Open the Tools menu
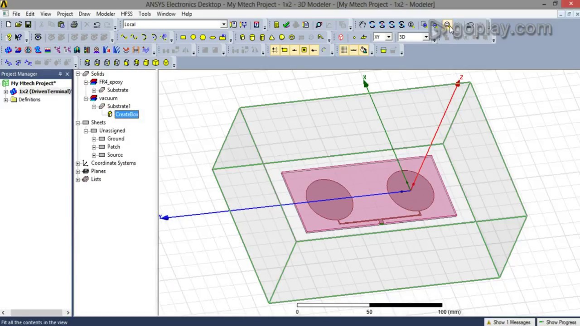This screenshot has width=580, height=326. pos(145,14)
